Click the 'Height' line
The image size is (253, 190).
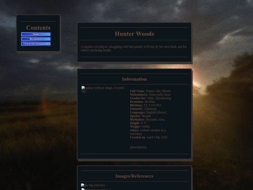(x=138, y=123)
